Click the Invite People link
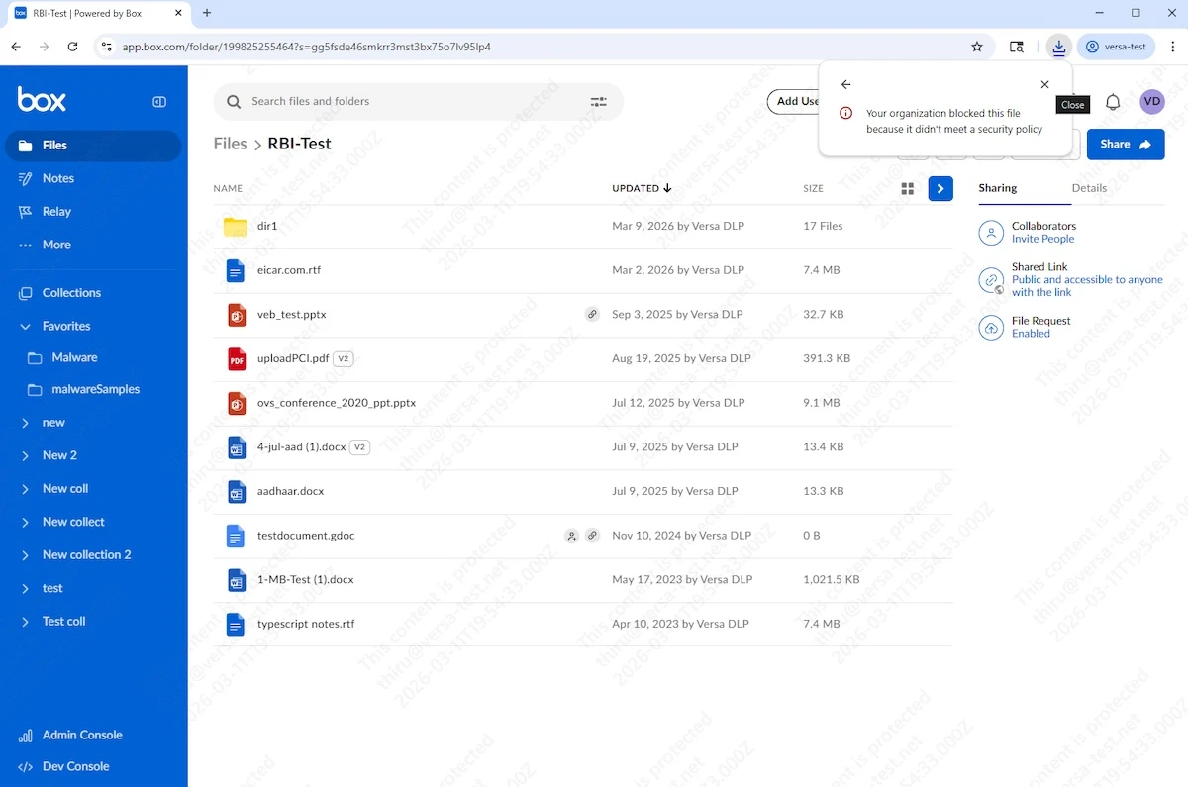This screenshot has width=1188, height=787. [x=1042, y=239]
